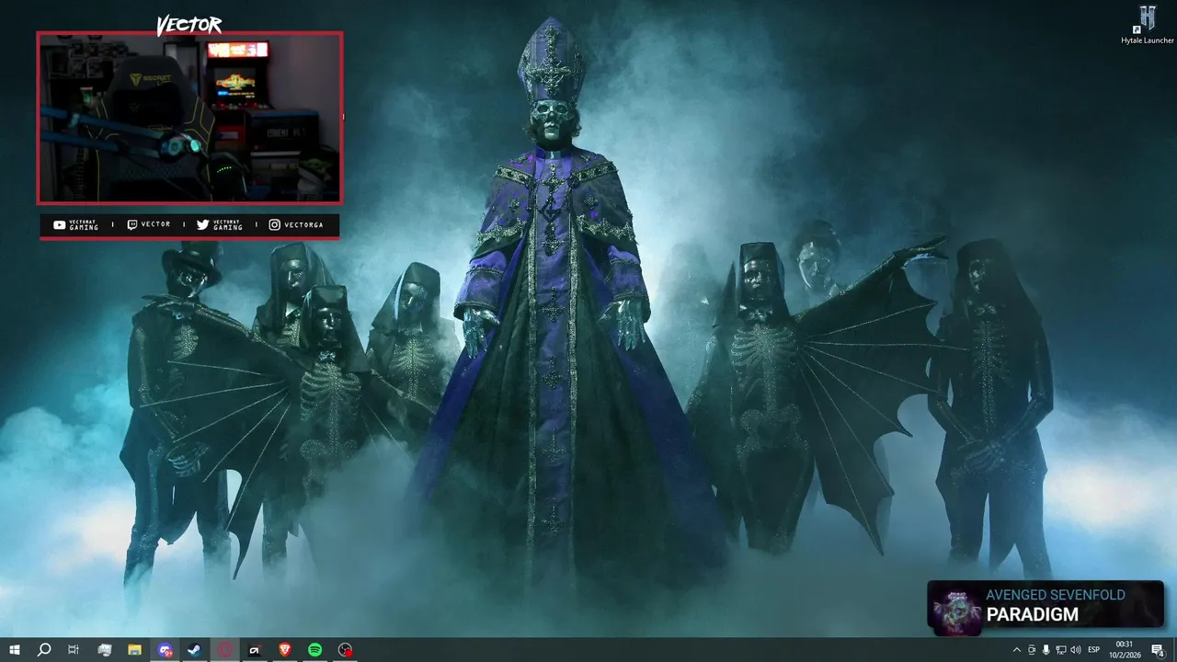
Task: Open the microphone tray icon
Action: pos(1046,650)
